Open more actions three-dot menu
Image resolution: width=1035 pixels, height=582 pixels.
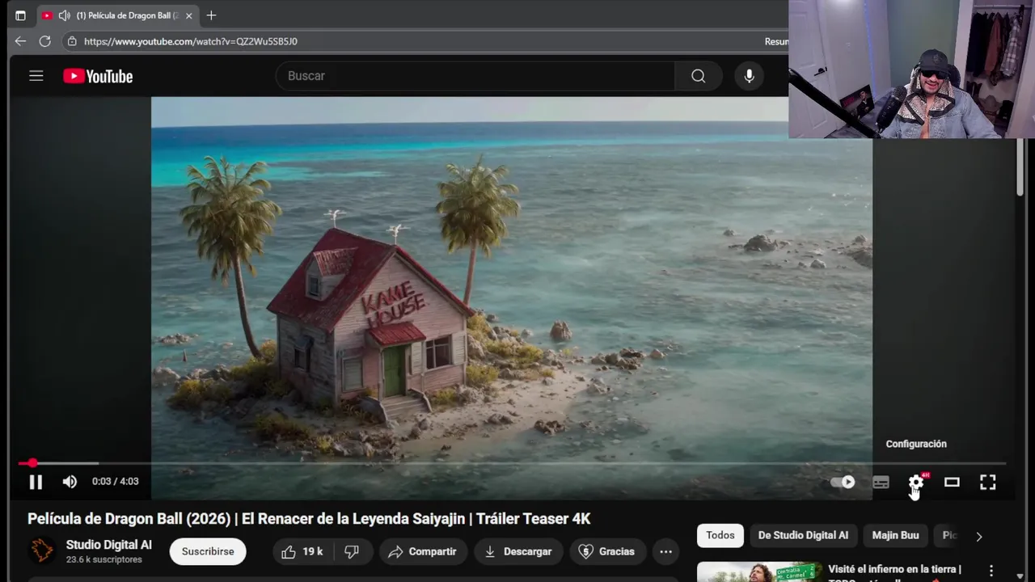coord(665,552)
